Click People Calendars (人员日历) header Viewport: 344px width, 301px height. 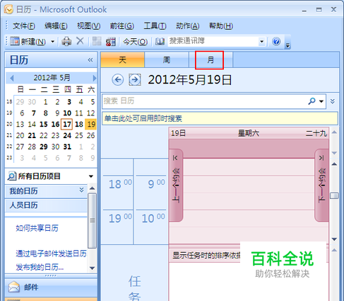pos(46,205)
